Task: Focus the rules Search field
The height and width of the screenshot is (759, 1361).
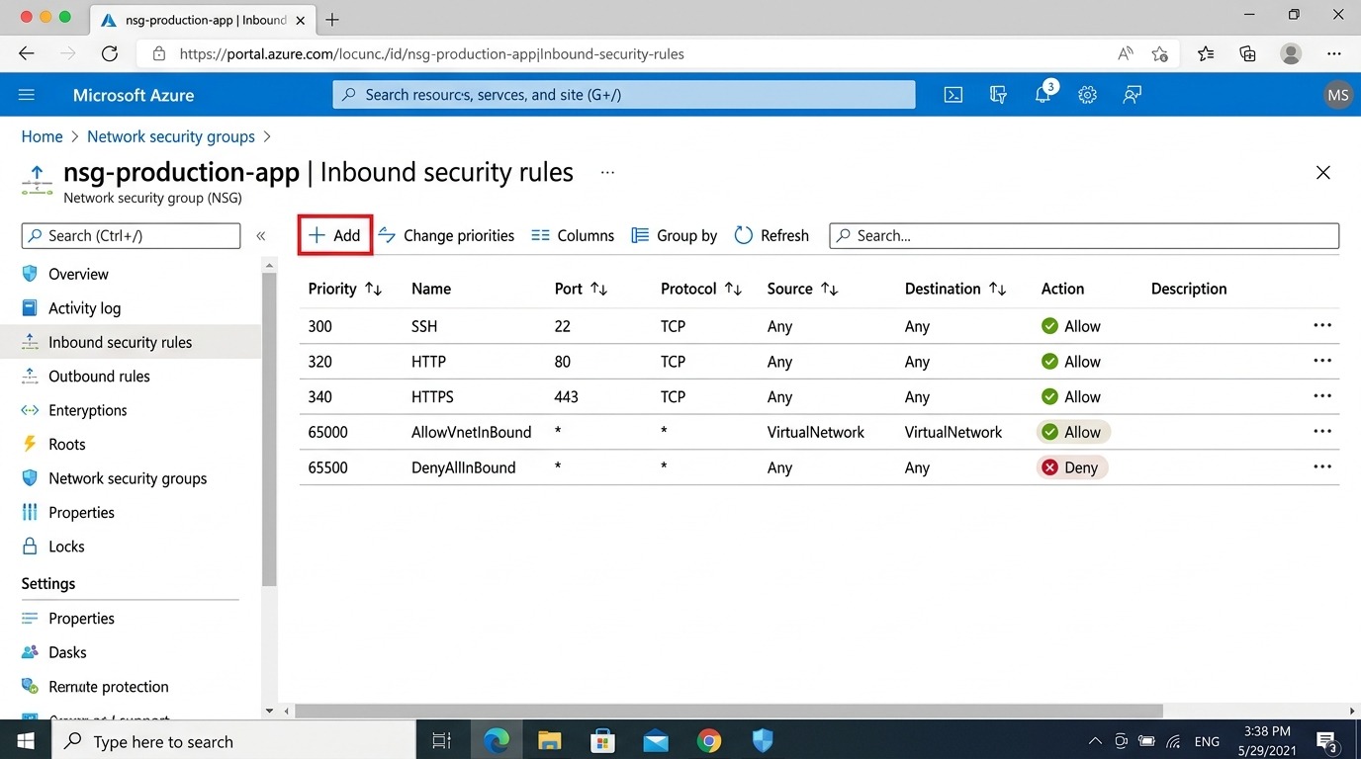Action: coord(1084,235)
